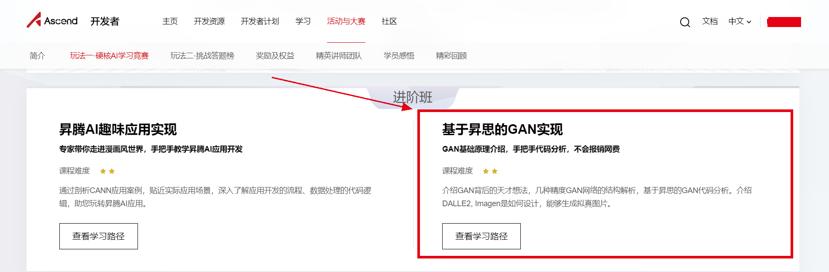
Task: Expand the 中文 language dropdown
Action: pos(740,21)
